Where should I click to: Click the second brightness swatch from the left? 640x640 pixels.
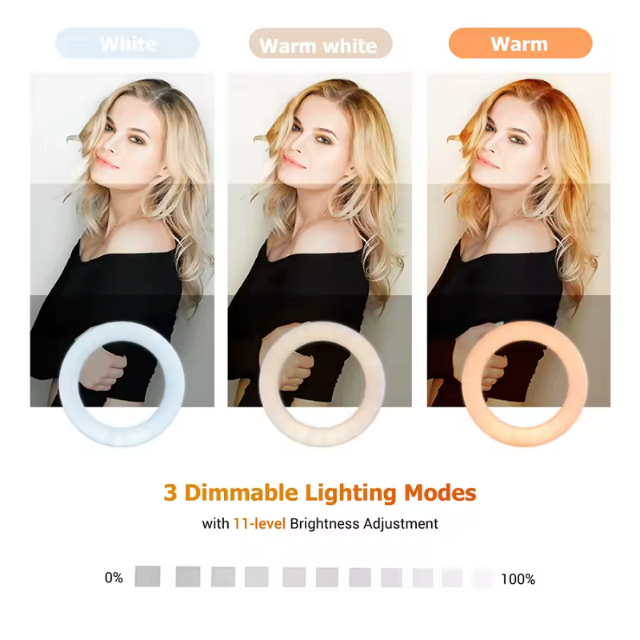click(188, 576)
